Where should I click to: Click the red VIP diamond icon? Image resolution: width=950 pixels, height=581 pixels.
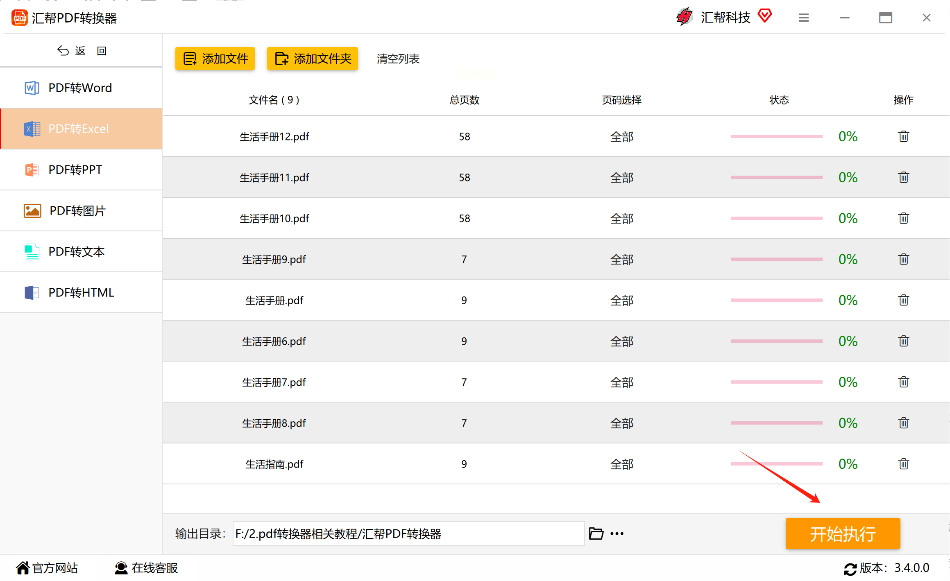click(x=764, y=16)
